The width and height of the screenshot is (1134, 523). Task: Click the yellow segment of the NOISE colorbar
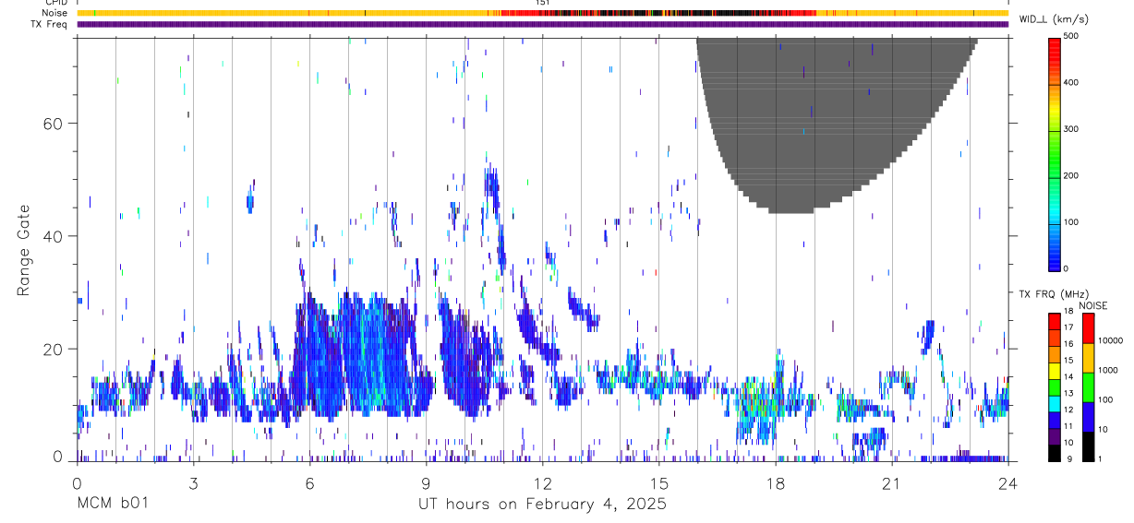[x=1088, y=356]
